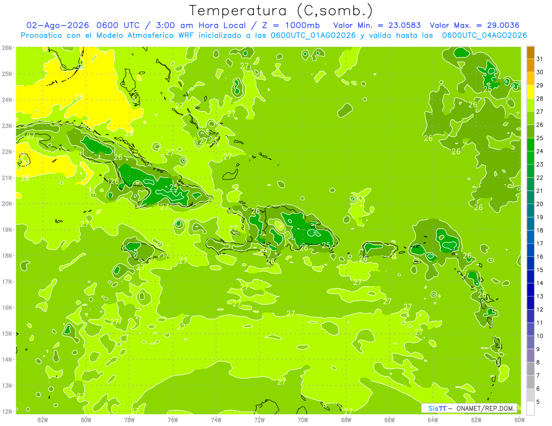Select the "Valor Max. = 29.0036" readout
Viewport: 552px width, 426px height.
pyautogui.click(x=474, y=25)
